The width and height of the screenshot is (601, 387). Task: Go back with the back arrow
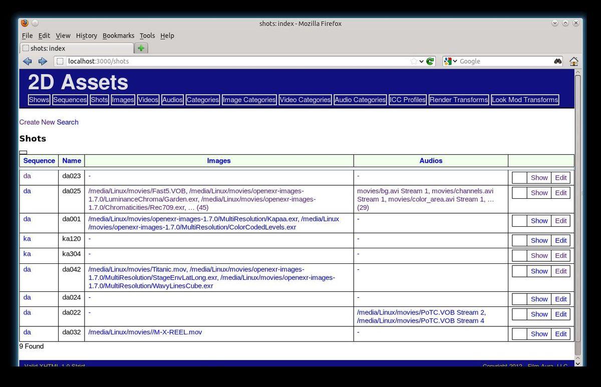(27, 61)
